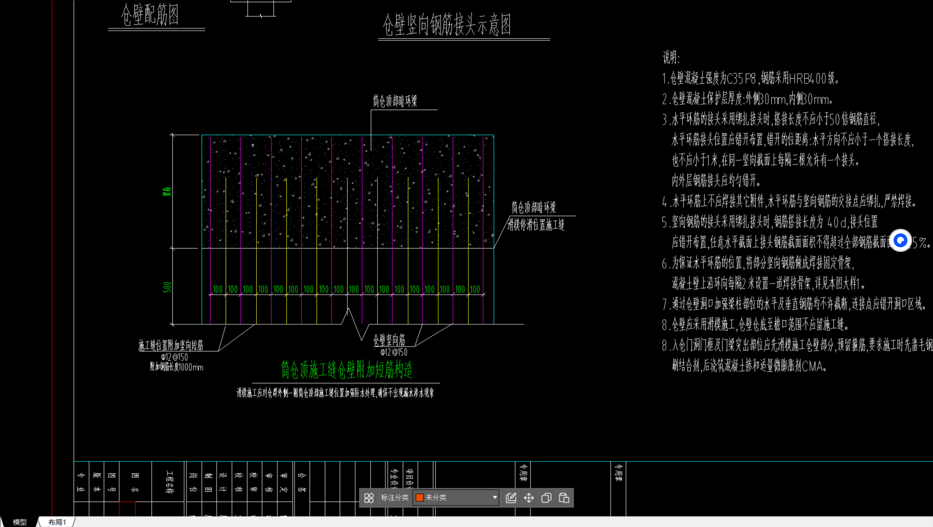933x527 pixels.
Task: Select the 仓壁竖向钢筋接头示意图 title
Action: pyautogui.click(x=447, y=25)
